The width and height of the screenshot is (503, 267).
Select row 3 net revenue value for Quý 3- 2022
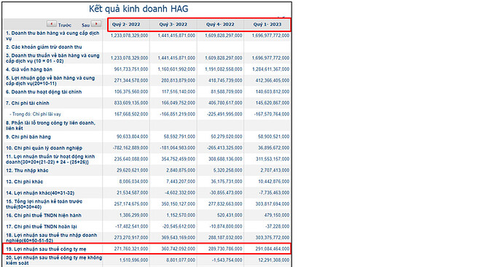coord(176,58)
